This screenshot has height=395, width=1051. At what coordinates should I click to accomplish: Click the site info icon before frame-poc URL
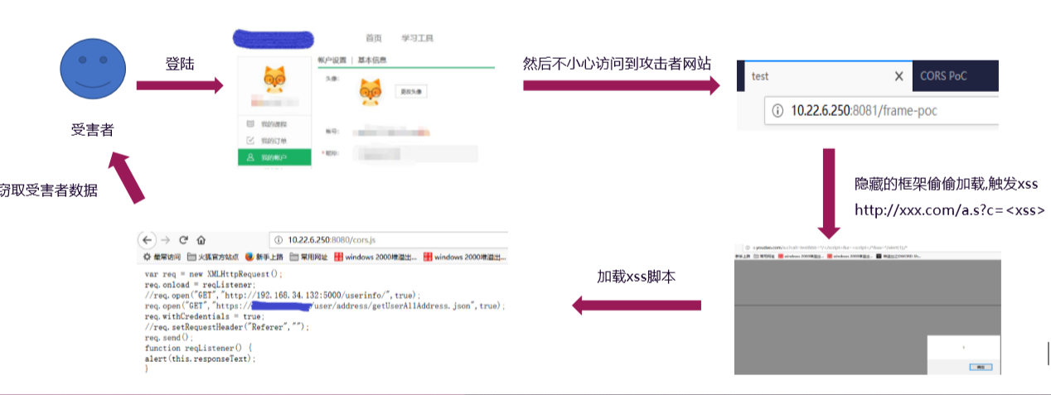pyautogui.click(x=777, y=110)
